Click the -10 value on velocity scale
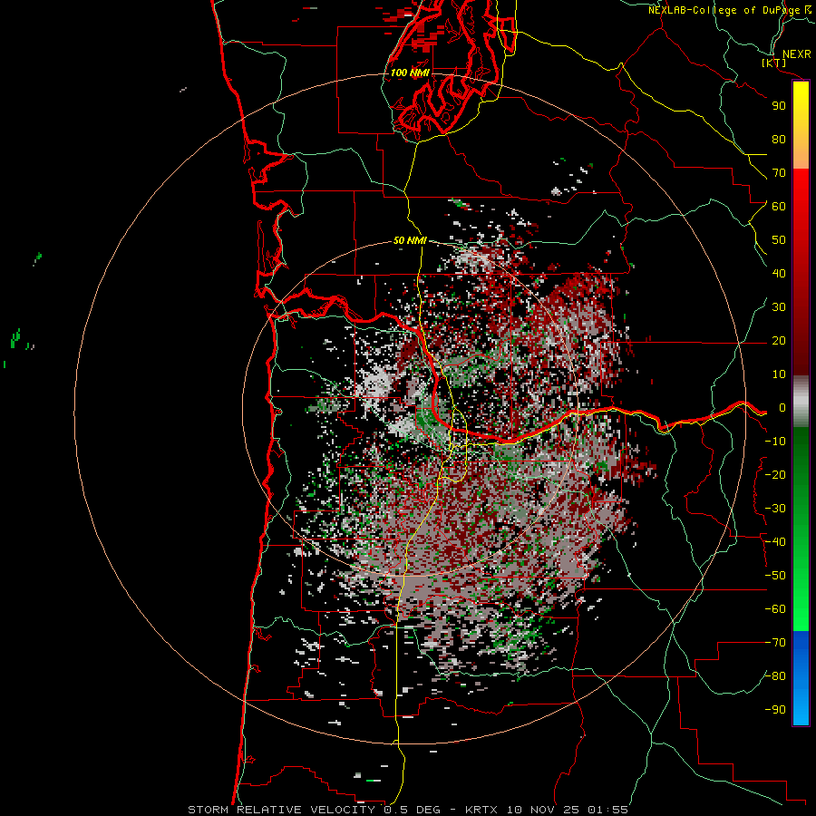Image resolution: width=816 pixels, height=816 pixels. point(775,442)
